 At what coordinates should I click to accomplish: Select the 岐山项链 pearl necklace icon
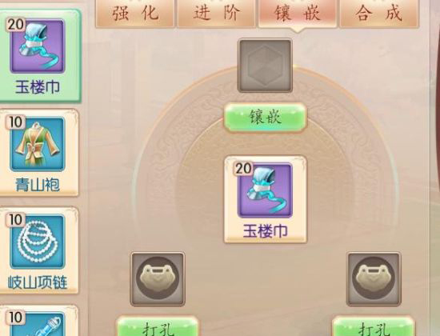coord(38,242)
